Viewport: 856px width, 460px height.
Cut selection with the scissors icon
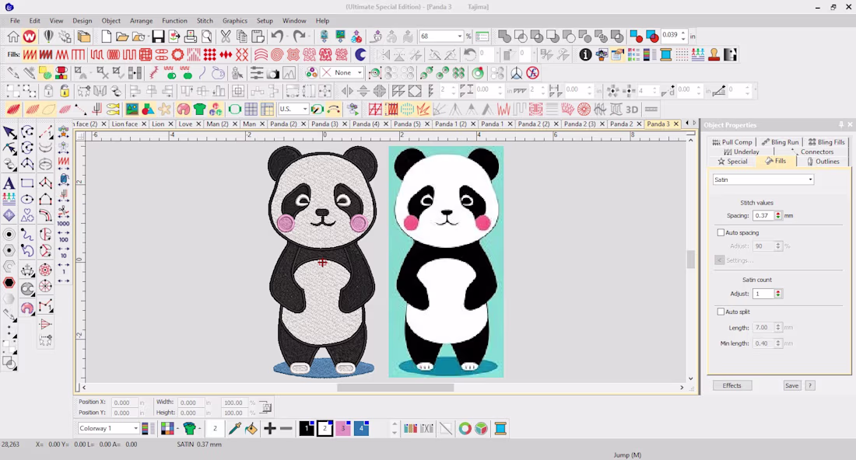pyautogui.click(x=226, y=37)
